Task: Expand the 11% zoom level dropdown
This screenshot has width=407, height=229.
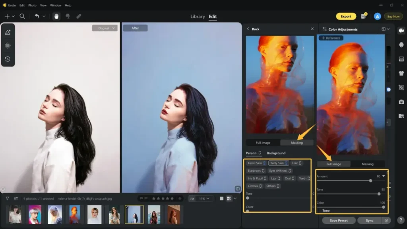Action: coord(204,198)
